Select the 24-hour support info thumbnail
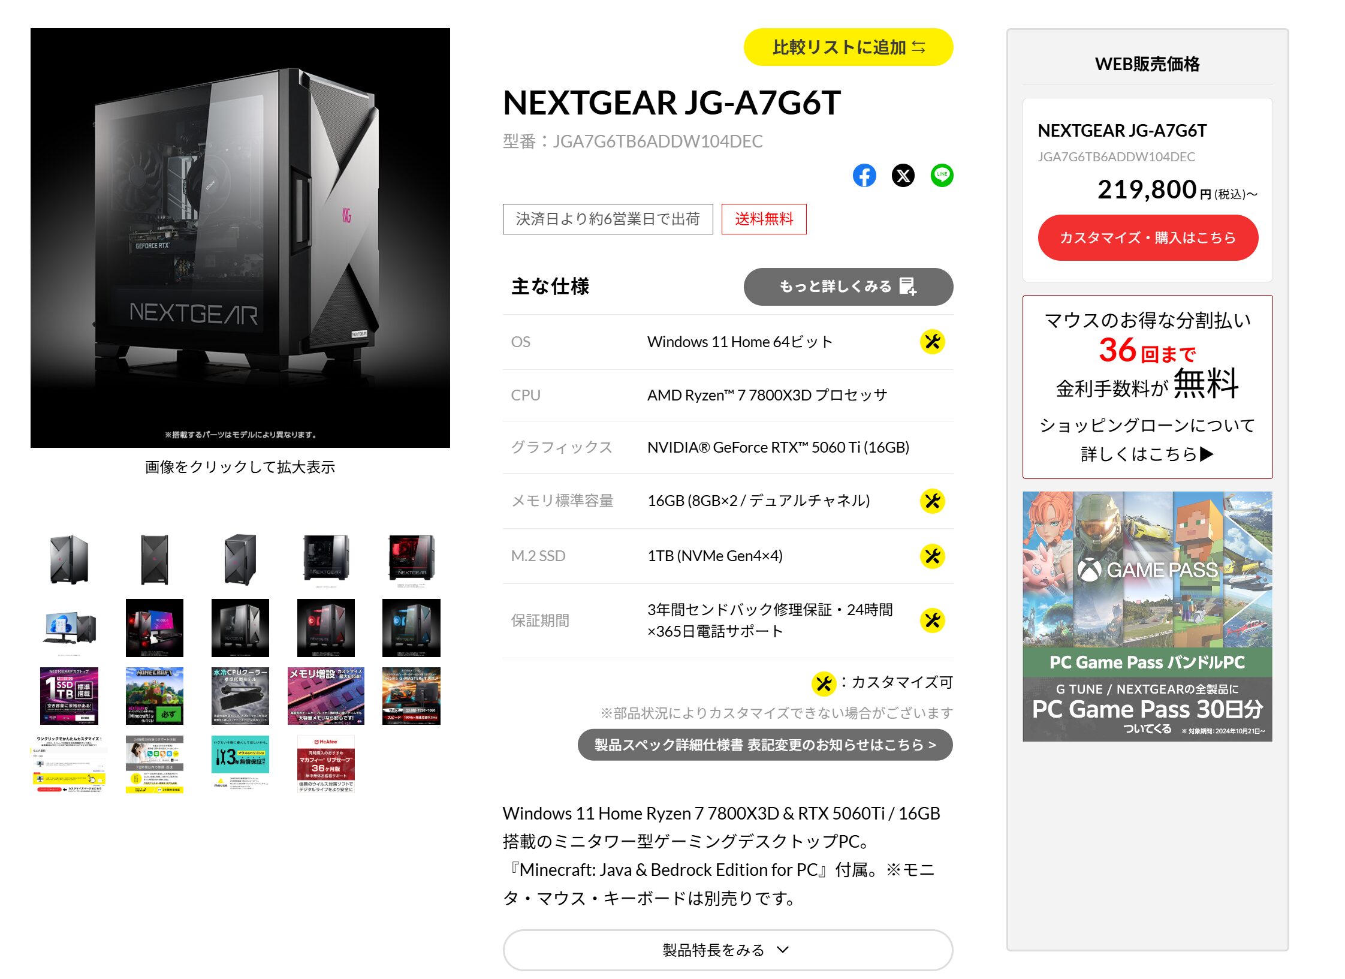The image size is (1345, 979). tap(155, 764)
